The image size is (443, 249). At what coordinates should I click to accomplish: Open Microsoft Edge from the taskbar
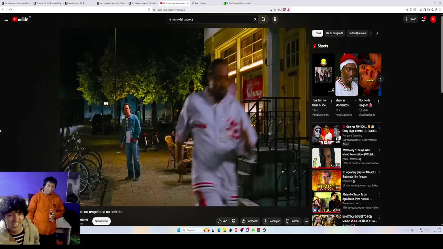point(219,230)
